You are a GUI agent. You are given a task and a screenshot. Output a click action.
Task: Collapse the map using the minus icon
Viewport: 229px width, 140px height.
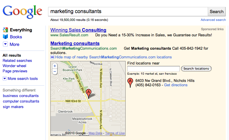(52, 57)
